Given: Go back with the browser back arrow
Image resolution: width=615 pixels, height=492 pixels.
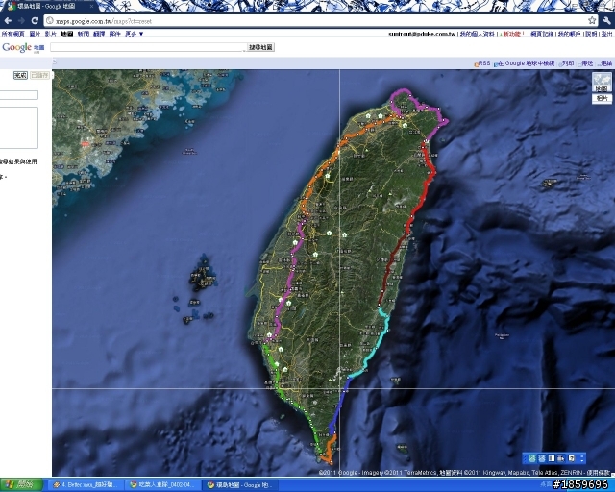Looking at the screenshot, I should (8, 20).
